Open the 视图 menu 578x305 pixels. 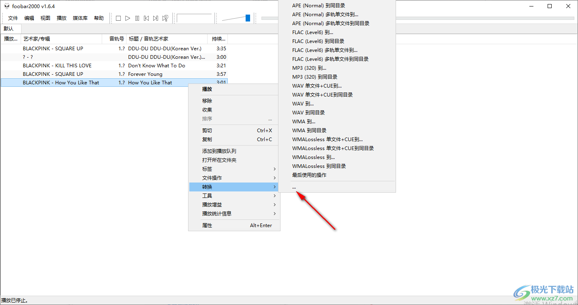point(45,18)
